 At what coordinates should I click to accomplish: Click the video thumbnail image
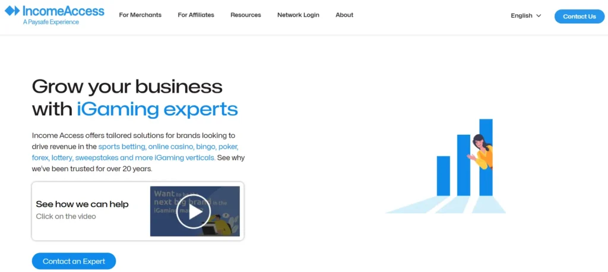[x=195, y=211]
